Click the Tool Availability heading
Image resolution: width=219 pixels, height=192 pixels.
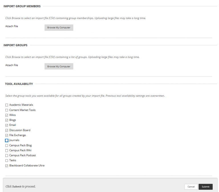click(19, 84)
